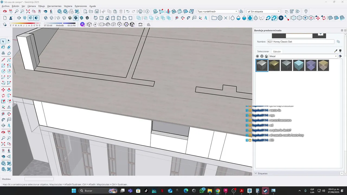Image resolution: width=347 pixels, height=195 pixels.
Task: Click the Orbit tool in top toolbar
Action: pos(5,11)
